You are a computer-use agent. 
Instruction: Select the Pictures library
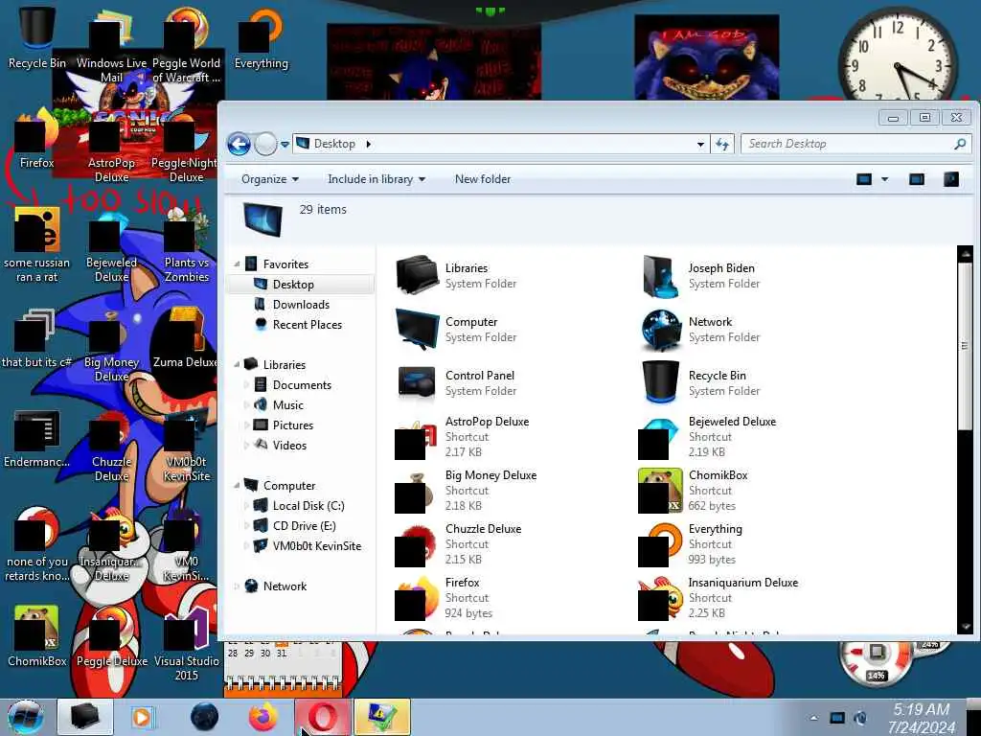tap(292, 425)
